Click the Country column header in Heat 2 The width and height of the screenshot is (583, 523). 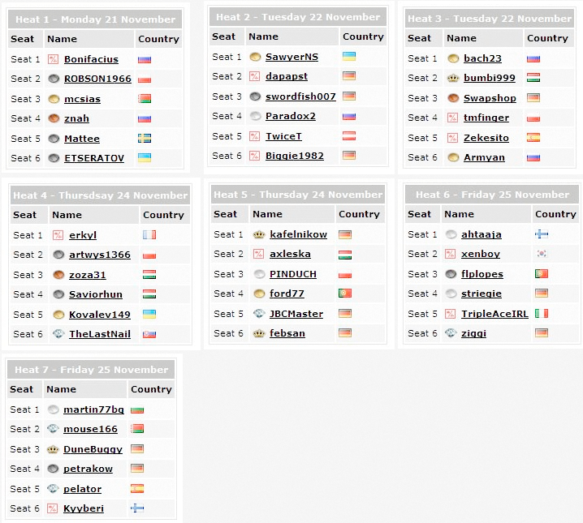(363, 36)
